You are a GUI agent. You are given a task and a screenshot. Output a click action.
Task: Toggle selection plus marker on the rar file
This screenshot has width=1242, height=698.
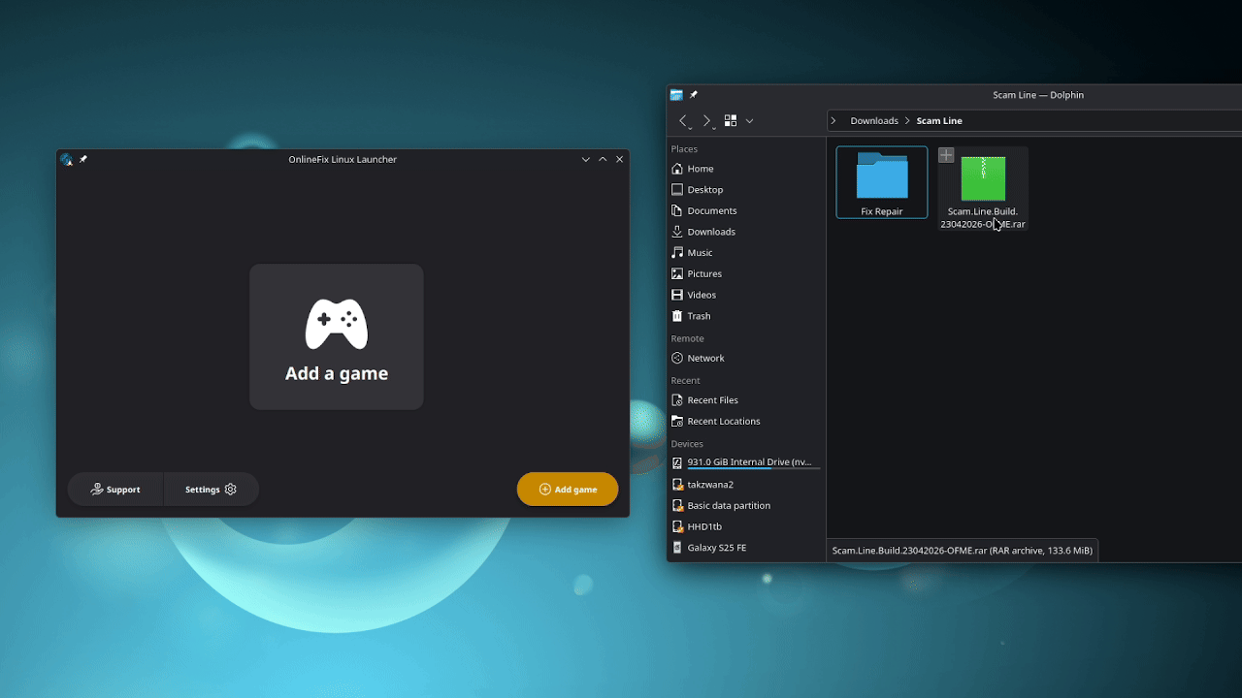[946, 156]
